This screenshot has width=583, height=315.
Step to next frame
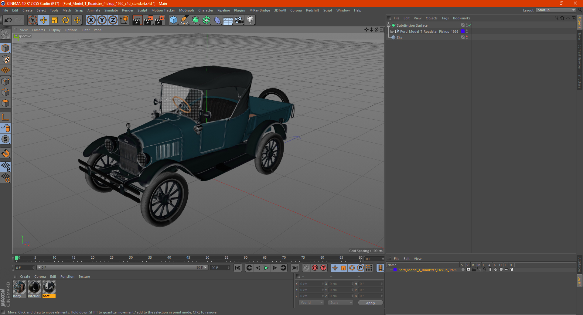tap(274, 268)
